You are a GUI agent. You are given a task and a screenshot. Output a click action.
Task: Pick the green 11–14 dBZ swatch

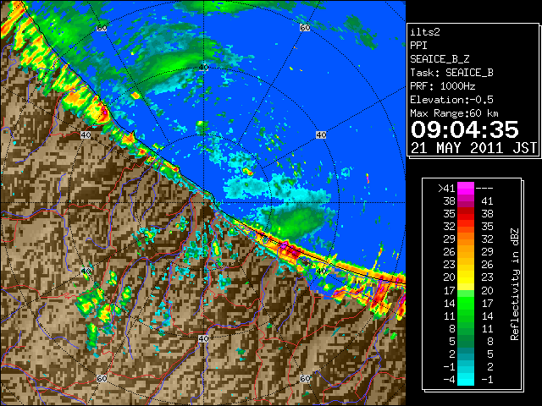(466, 315)
